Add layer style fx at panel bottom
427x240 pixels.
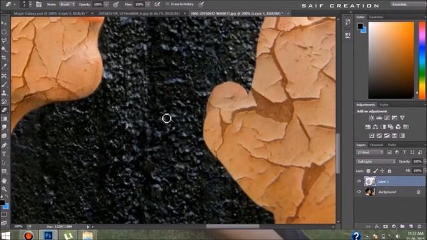(x=377, y=227)
